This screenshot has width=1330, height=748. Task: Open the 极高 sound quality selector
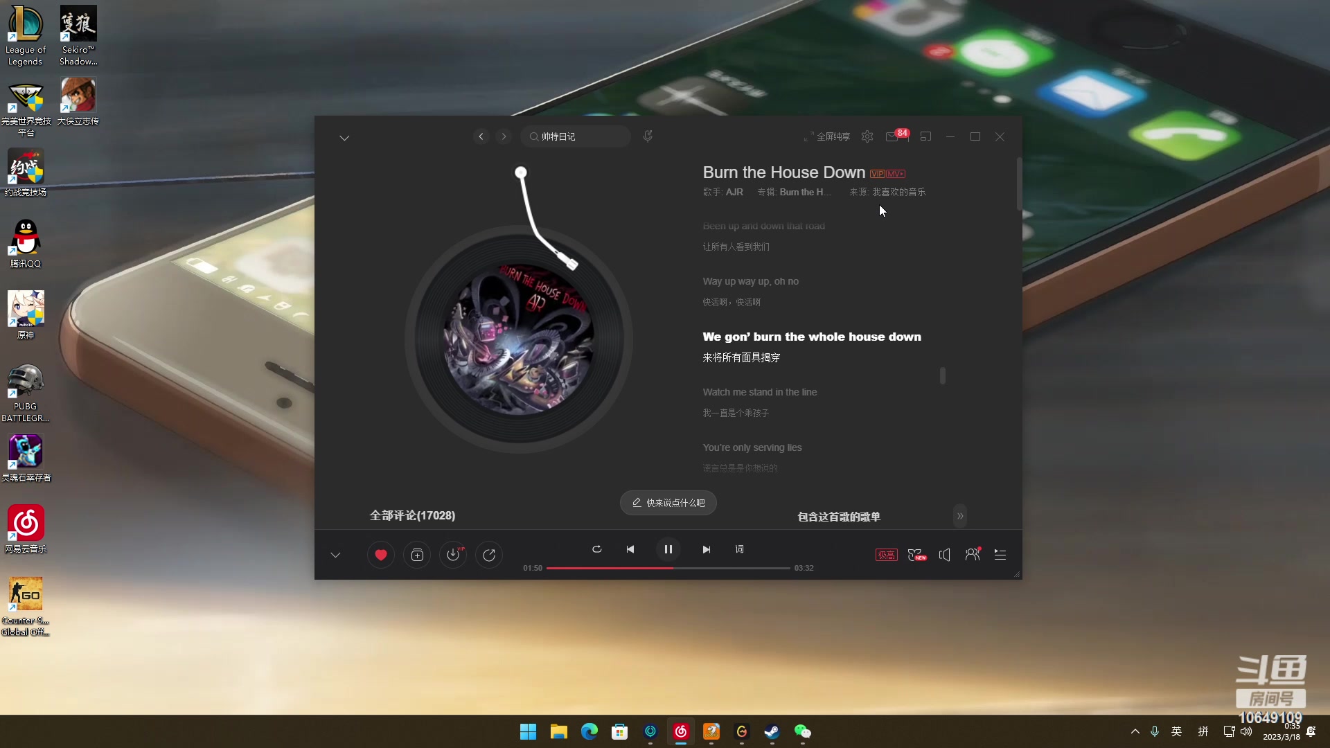(x=886, y=555)
